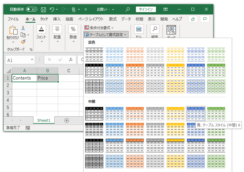Switch to the 描画 tab
This screenshot has height=172, width=244.
[x=69, y=19]
